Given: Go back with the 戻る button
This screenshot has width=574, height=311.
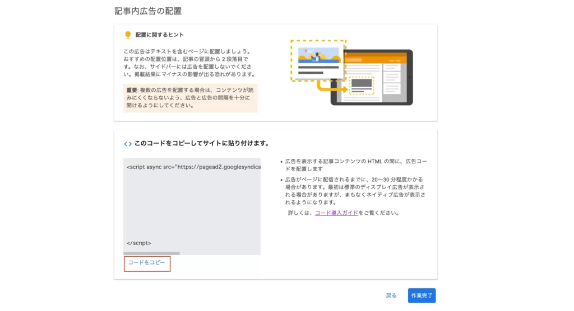Looking at the screenshot, I should (x=391, y=295).
